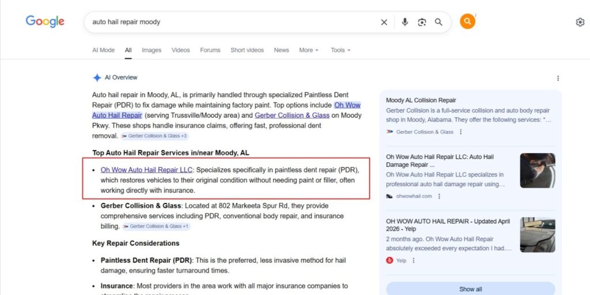The width and height of the screenshot is (590, 295).
Task: Start voice search with the microphone icon
Action: click(405, 22)
